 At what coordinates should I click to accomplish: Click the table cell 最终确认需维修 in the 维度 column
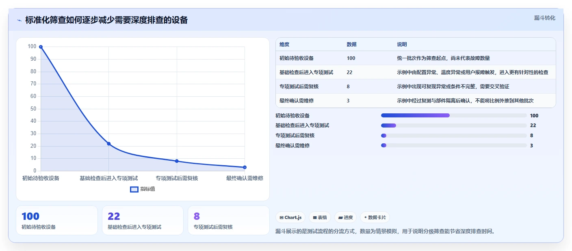[297, 101]
